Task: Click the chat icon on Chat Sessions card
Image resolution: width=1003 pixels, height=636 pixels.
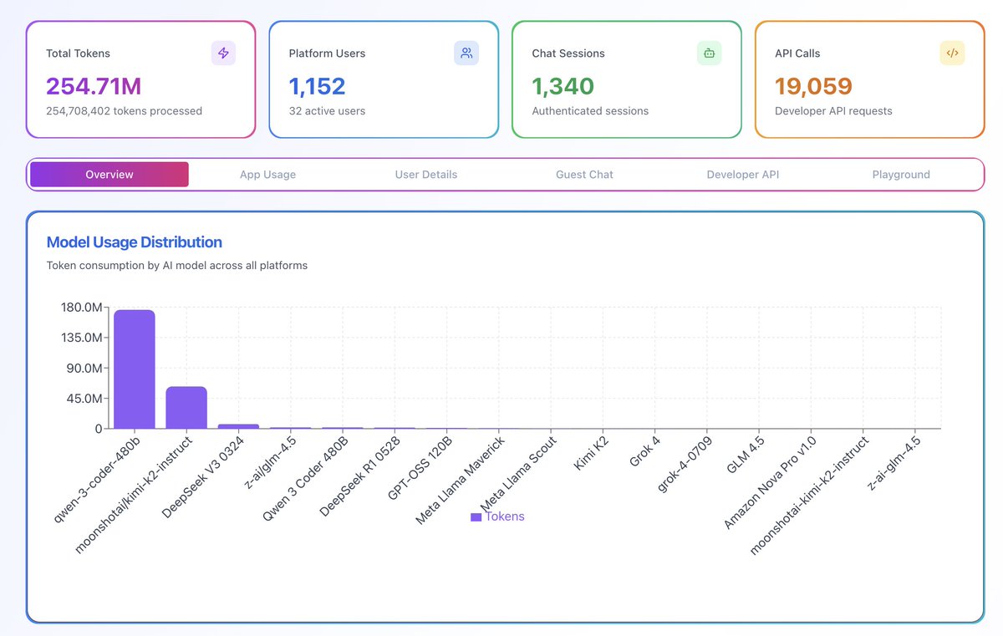Action: pyautogui.click(x=709, y=53)
